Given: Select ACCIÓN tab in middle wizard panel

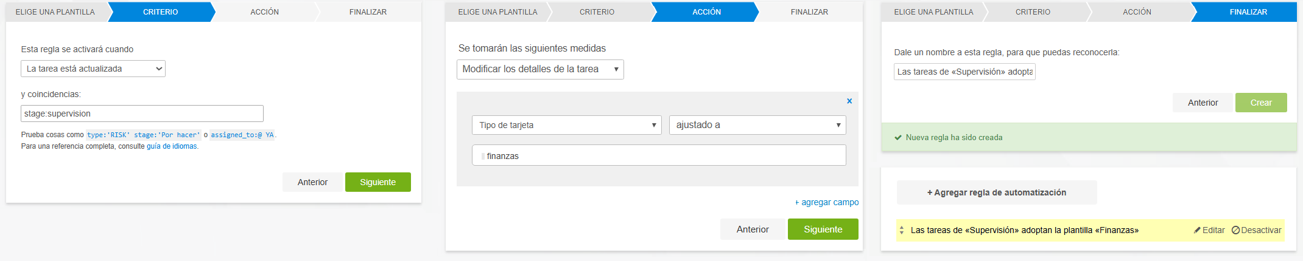Looking at the screenshot, I should (x=706, y=12).
